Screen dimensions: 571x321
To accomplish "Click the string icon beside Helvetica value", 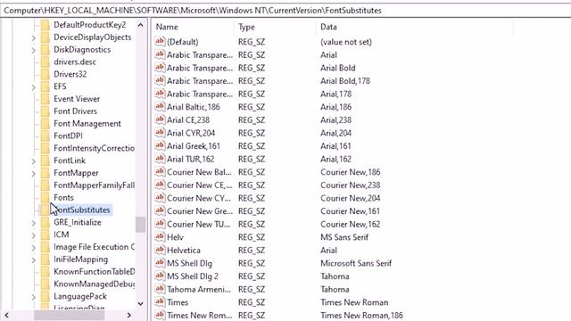I will click(160, 250).
